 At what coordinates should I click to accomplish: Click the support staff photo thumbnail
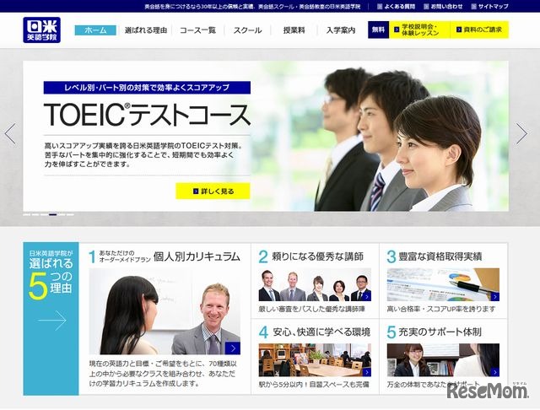443,359
